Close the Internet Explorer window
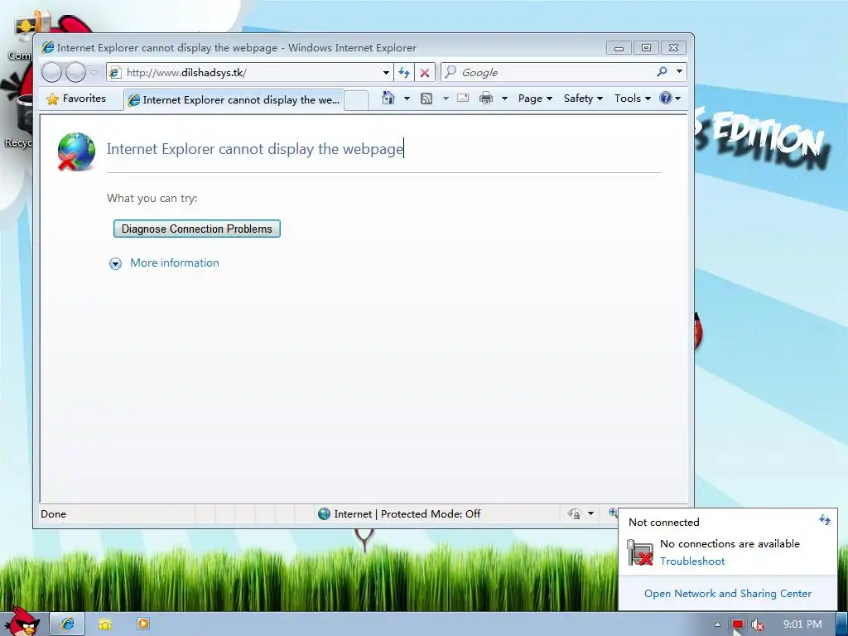 coord(673,47)
